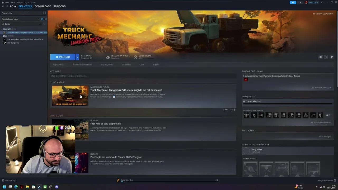Go to the COMUNIDADE tab
Viewport: 338px width, 190px height.
coord(43,6)
